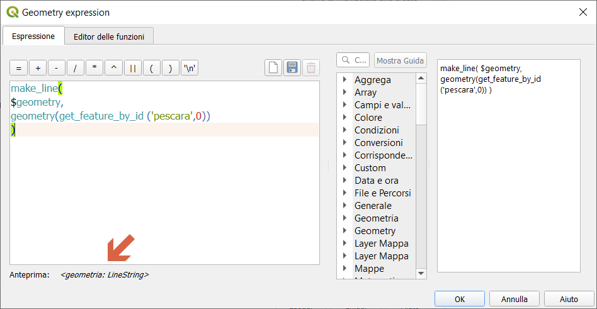The image size is (597, 309).
Task: Insert the newline '\n' operator
Action: [x=189, y=69]
